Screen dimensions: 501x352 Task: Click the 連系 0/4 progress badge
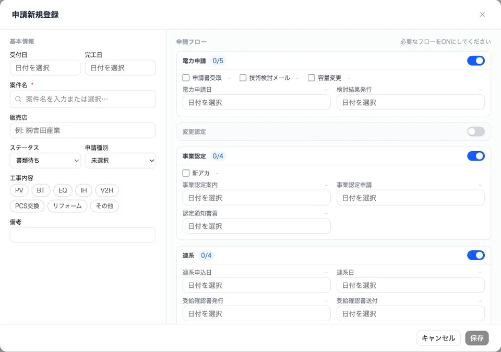pyautogui.click(x=206, y=256)
